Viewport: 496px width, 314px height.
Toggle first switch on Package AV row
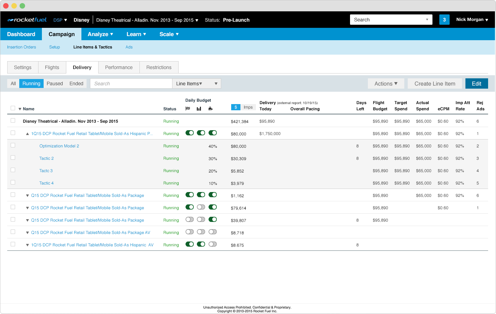tap(190, 232)
